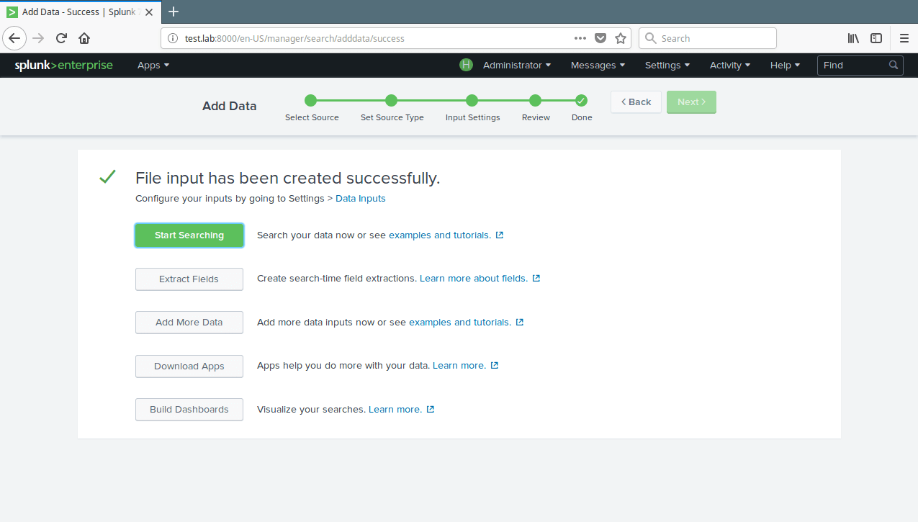Open the Activity menu
This screenshot has width=918, height=522.
click(x=729, y=65)
